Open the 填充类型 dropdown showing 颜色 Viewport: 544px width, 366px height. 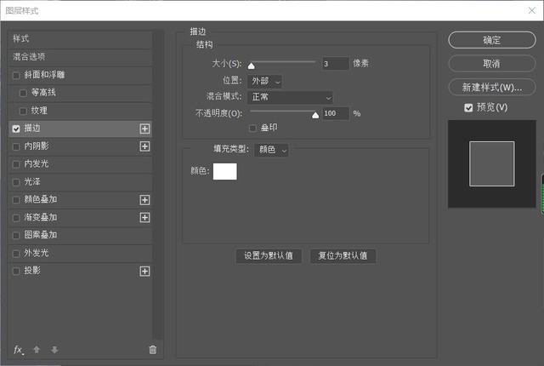[272, 150]
